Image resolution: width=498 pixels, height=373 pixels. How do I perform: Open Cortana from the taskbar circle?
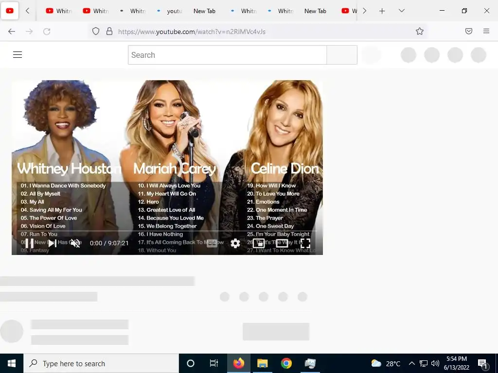(x=191, y=363)
